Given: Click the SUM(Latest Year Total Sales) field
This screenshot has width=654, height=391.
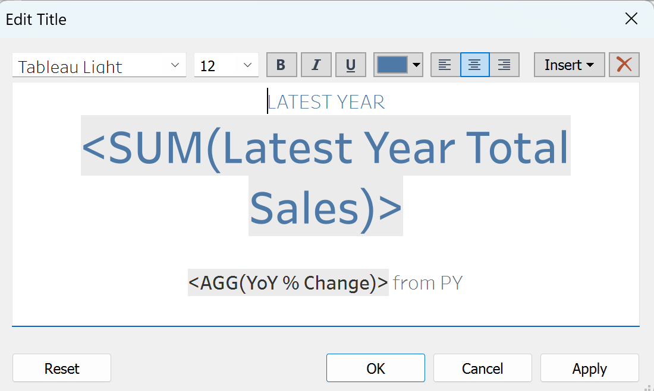Looking at the screenshot, I should 325,148.
